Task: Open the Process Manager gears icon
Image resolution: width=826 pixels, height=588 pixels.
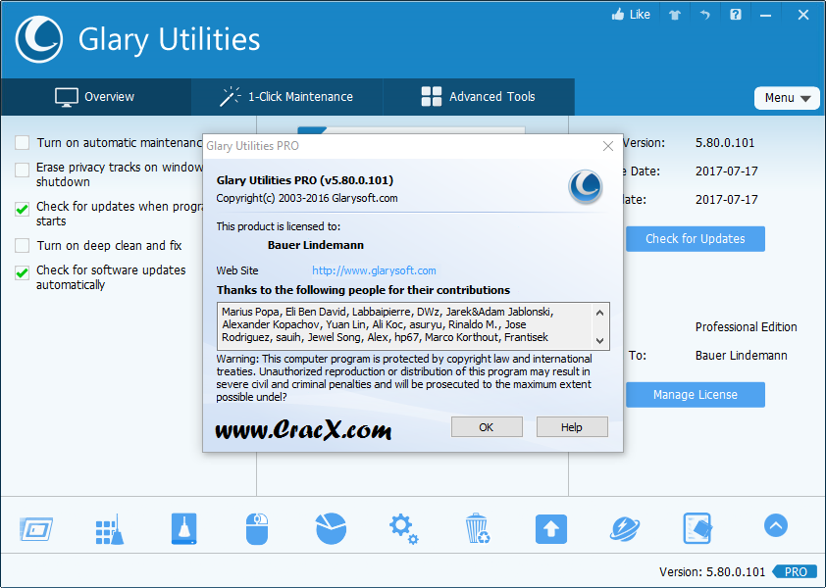Action: 404,529
